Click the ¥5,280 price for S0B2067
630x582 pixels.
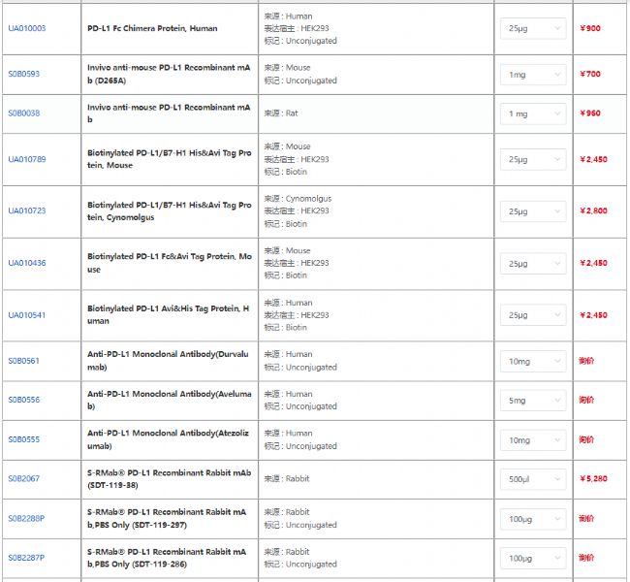[592, 479]
